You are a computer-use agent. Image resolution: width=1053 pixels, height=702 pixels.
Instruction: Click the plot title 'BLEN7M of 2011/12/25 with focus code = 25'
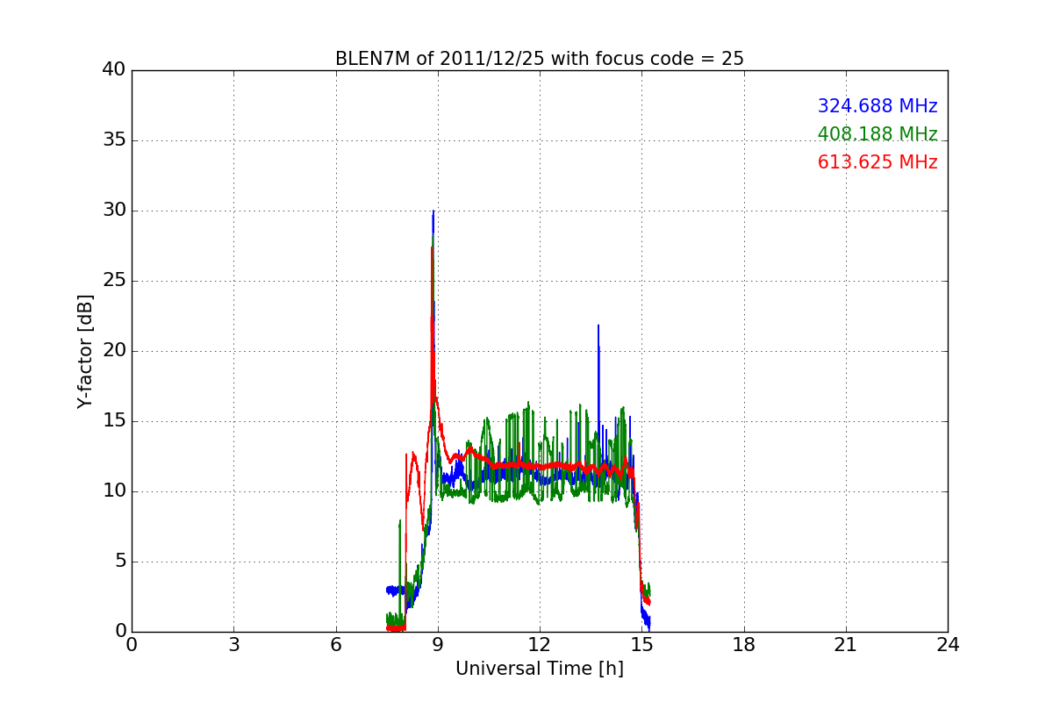coord(539,59)
